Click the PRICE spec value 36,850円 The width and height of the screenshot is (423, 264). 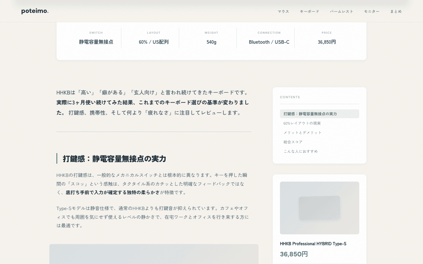coord(327,42)
